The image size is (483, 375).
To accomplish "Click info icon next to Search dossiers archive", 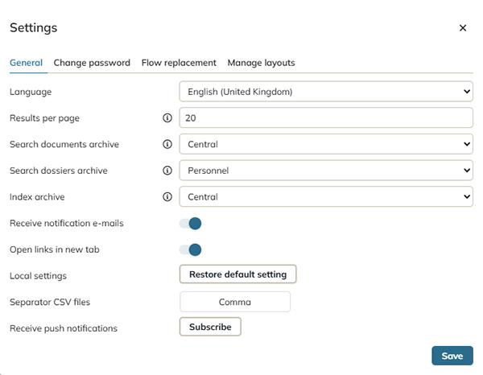I will (x=167, y=171).
